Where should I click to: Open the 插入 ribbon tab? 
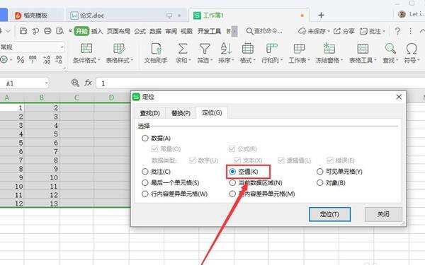pyautogui.click(x=97, y=31)
